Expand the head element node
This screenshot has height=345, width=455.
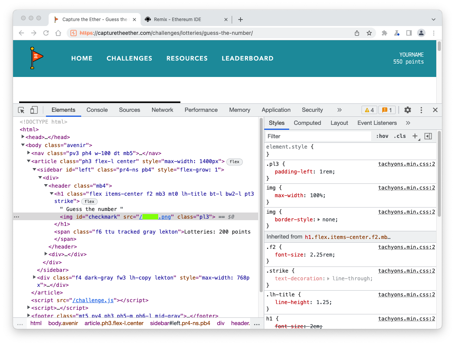point(23,137)
